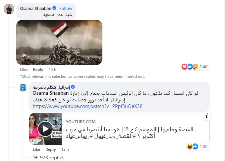Viewport: 225px width, 161px height.
Task: Open the YouTube link preview title
Action: pyautogui.click(x=130, y=133)
